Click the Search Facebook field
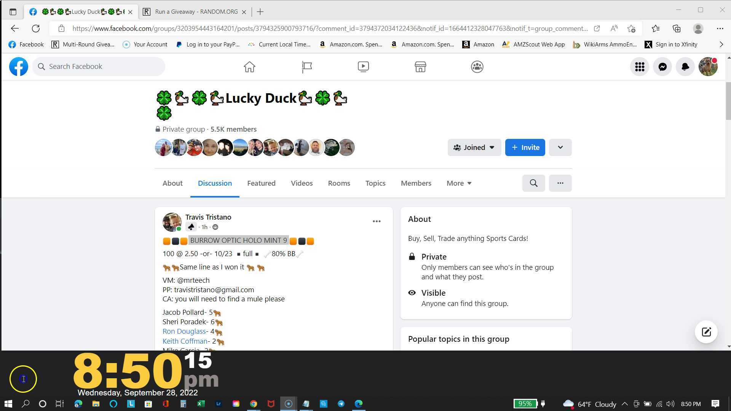The height and width of the screenshot is (411, 731). (99, 67)
